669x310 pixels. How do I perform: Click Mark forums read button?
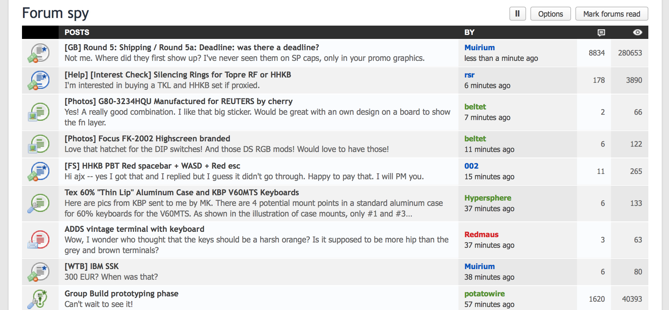click(611, 14)
